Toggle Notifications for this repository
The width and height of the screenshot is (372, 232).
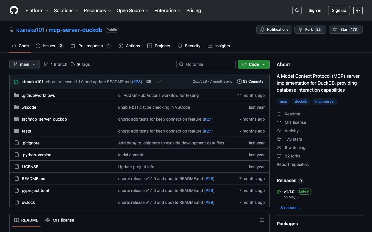(x=274, y=30)
